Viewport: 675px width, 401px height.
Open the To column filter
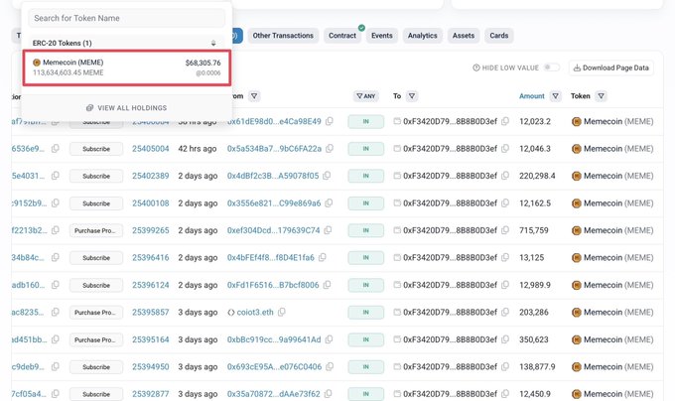[412, 96]
